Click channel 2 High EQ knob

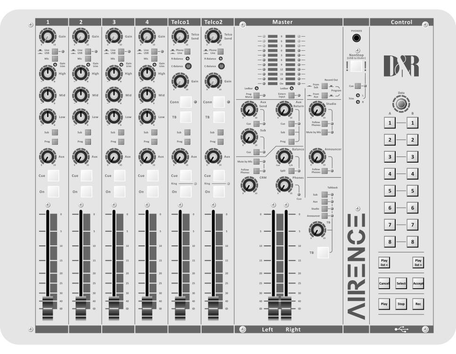pyautogui.click(x=81, y=73)
